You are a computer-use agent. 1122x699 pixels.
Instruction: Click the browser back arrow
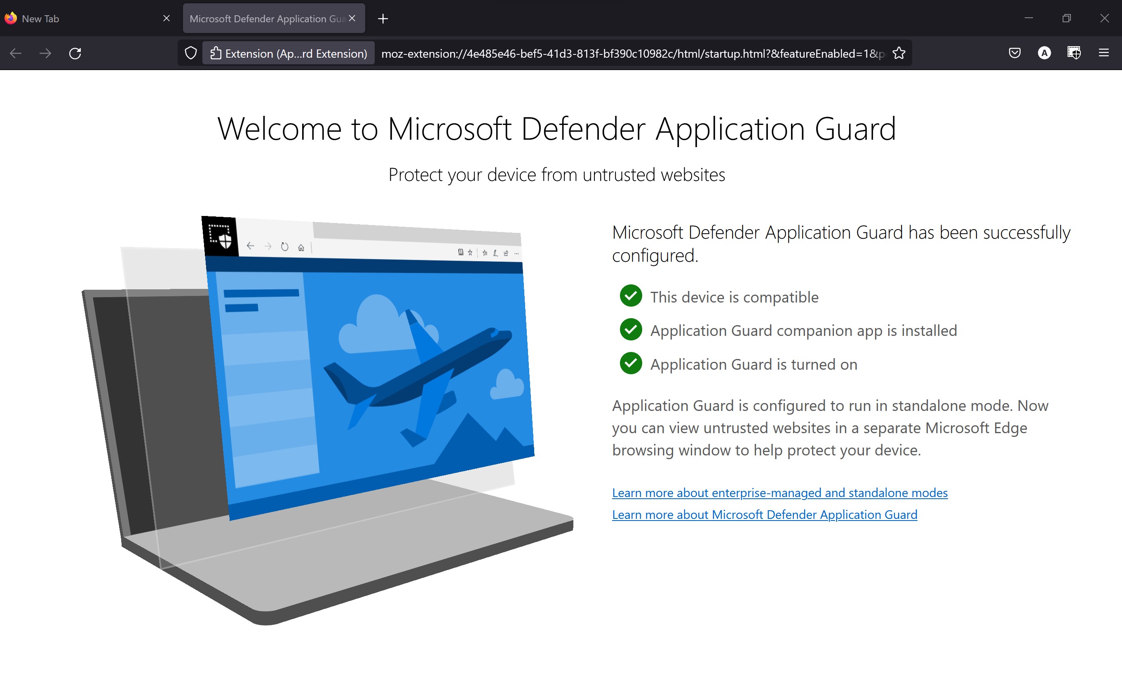[x=16, y=53]
